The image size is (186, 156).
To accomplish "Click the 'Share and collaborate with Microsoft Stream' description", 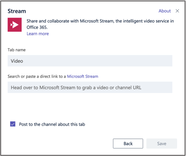I will [x=100, y=24].
